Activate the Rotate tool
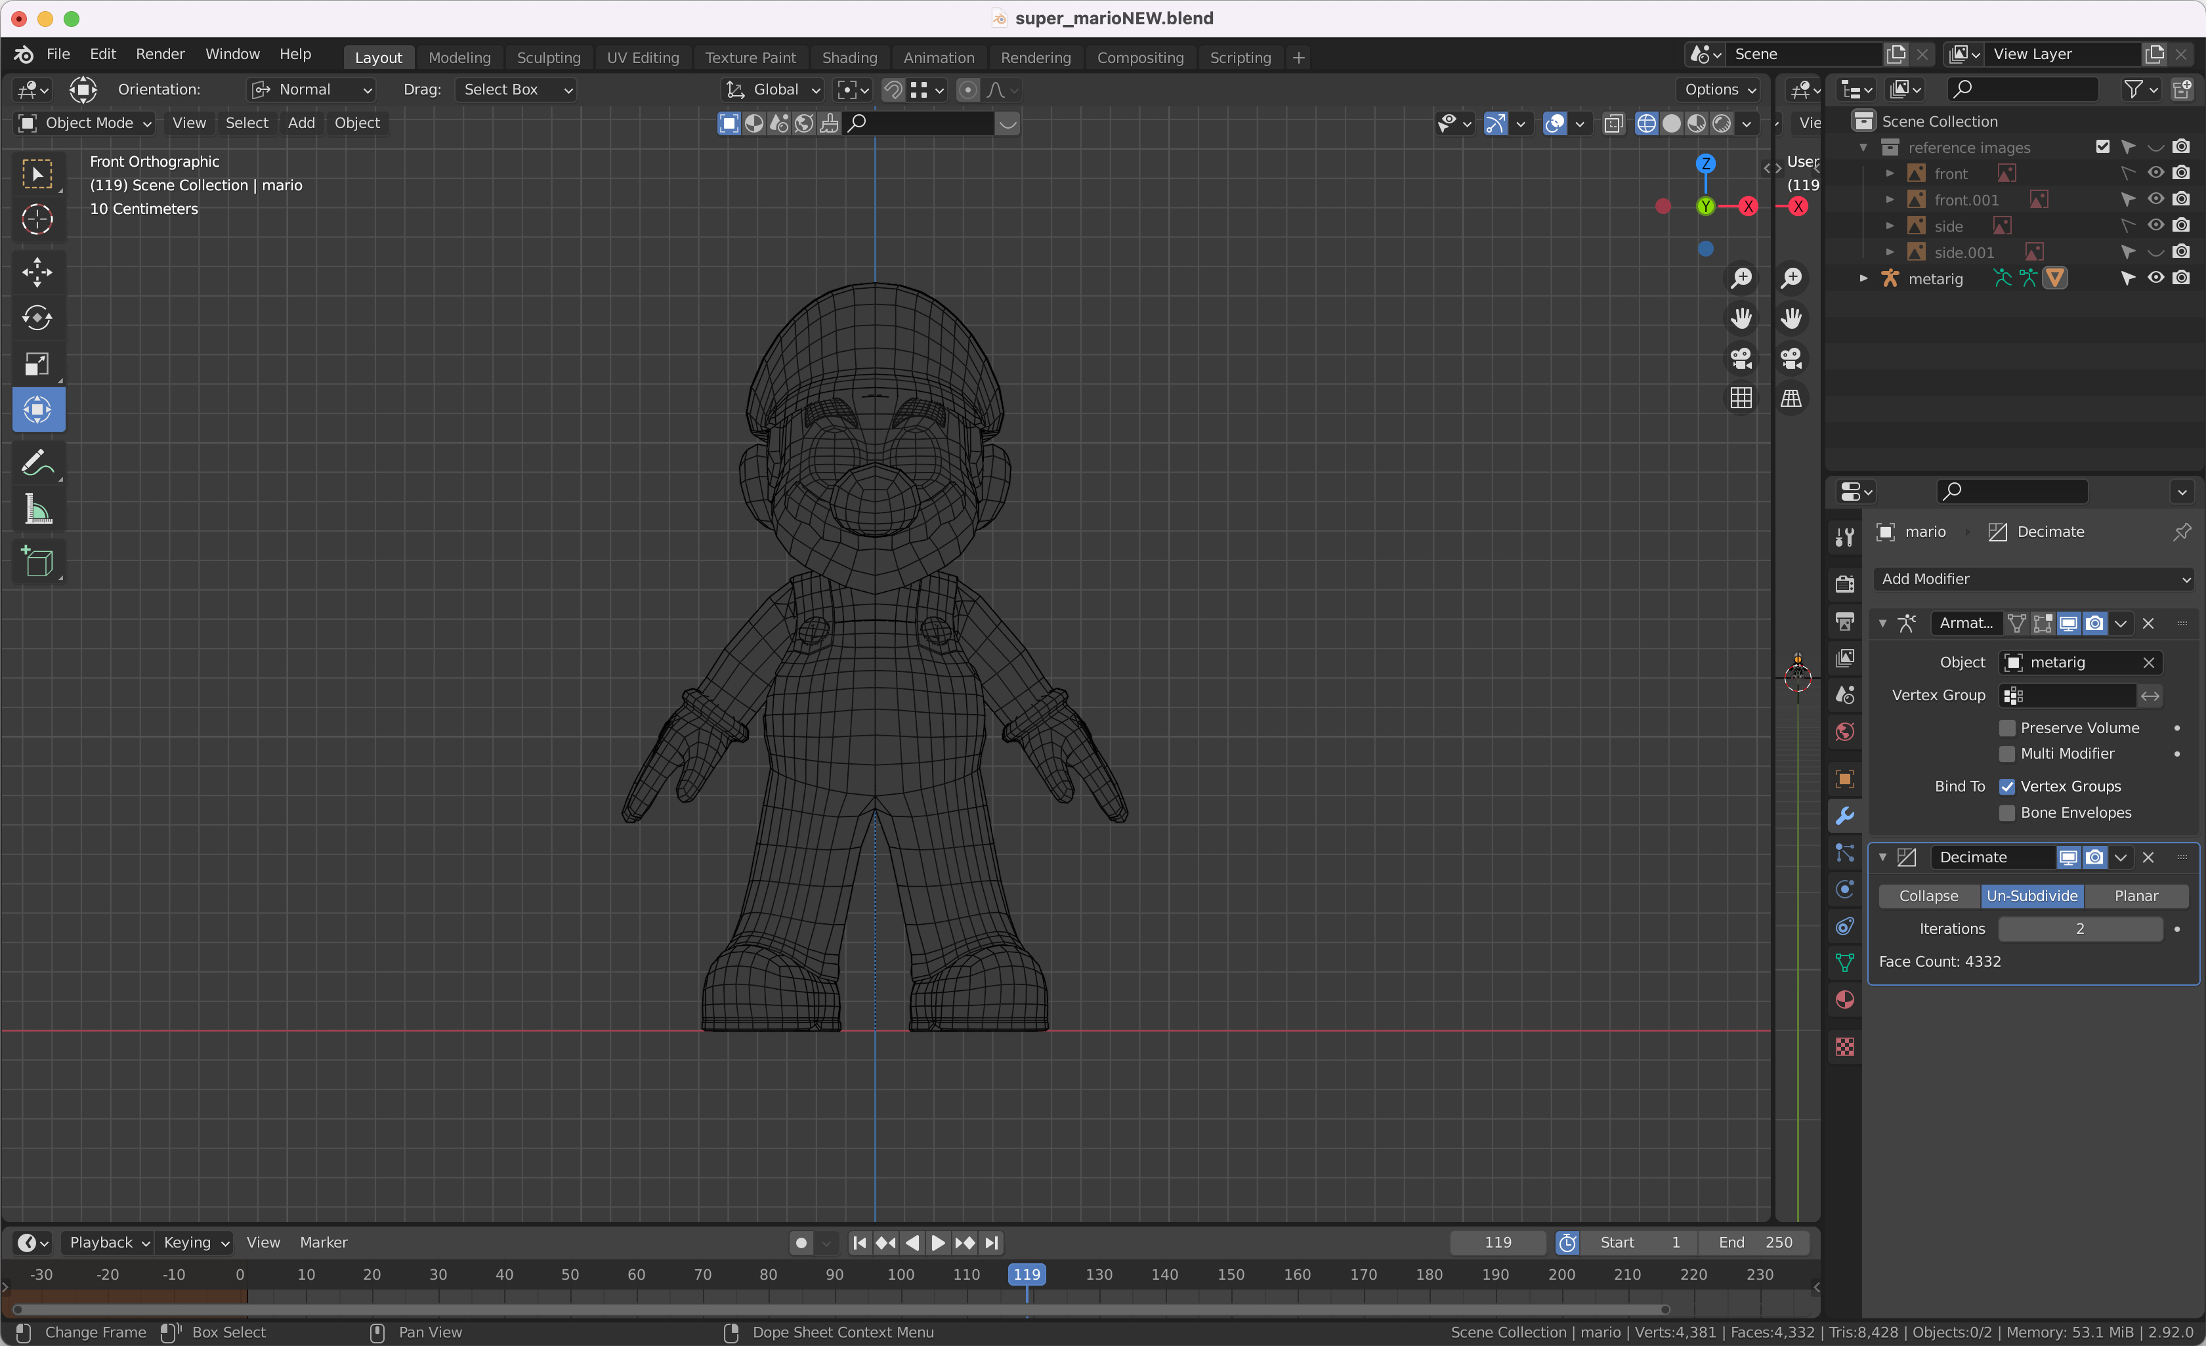 click(x=37, y=318)
